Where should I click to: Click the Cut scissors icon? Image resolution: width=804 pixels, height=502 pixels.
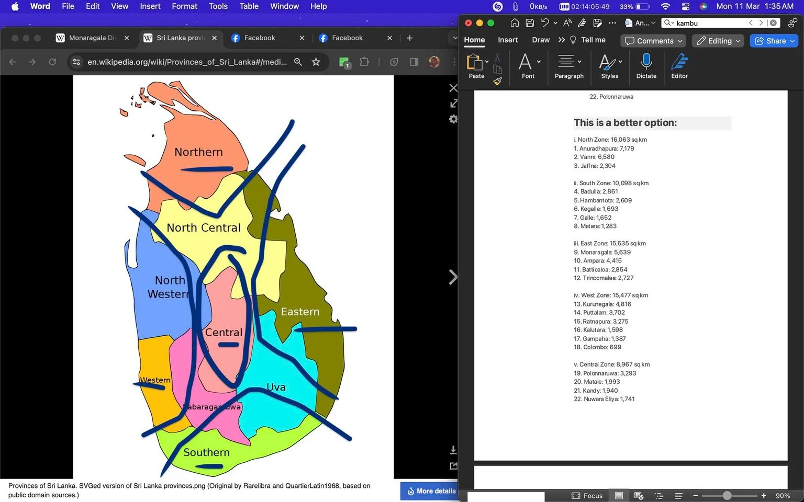tap(497, 58)
